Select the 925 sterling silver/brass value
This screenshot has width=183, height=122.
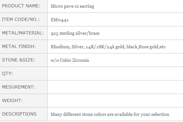[x=75, y=33]
